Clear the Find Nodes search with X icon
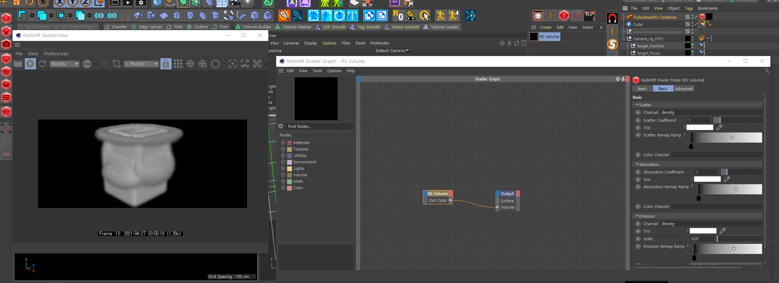This screenshot has height=283, width=779. click(281, 126)
